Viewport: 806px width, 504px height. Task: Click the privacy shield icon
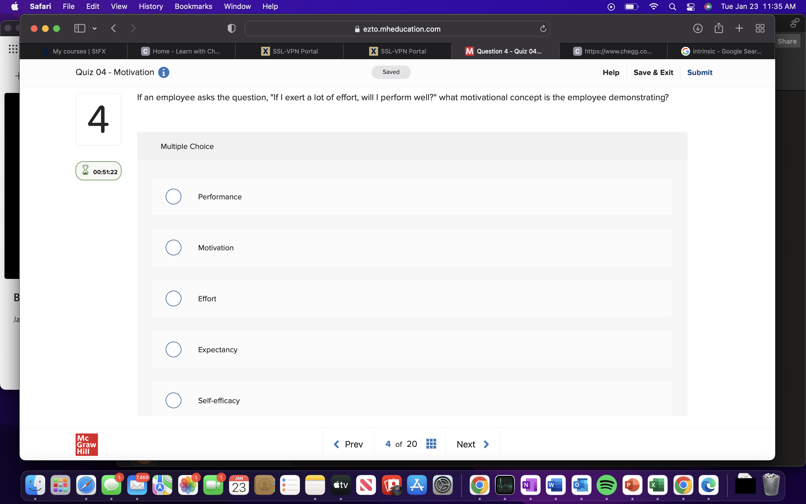point(231,29)
